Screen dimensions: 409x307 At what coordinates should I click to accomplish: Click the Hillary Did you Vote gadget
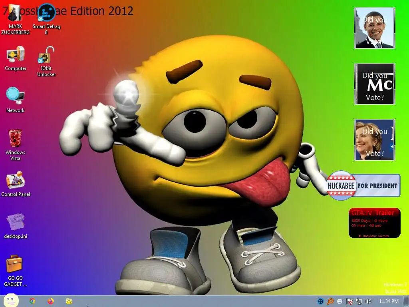point(375,140)
